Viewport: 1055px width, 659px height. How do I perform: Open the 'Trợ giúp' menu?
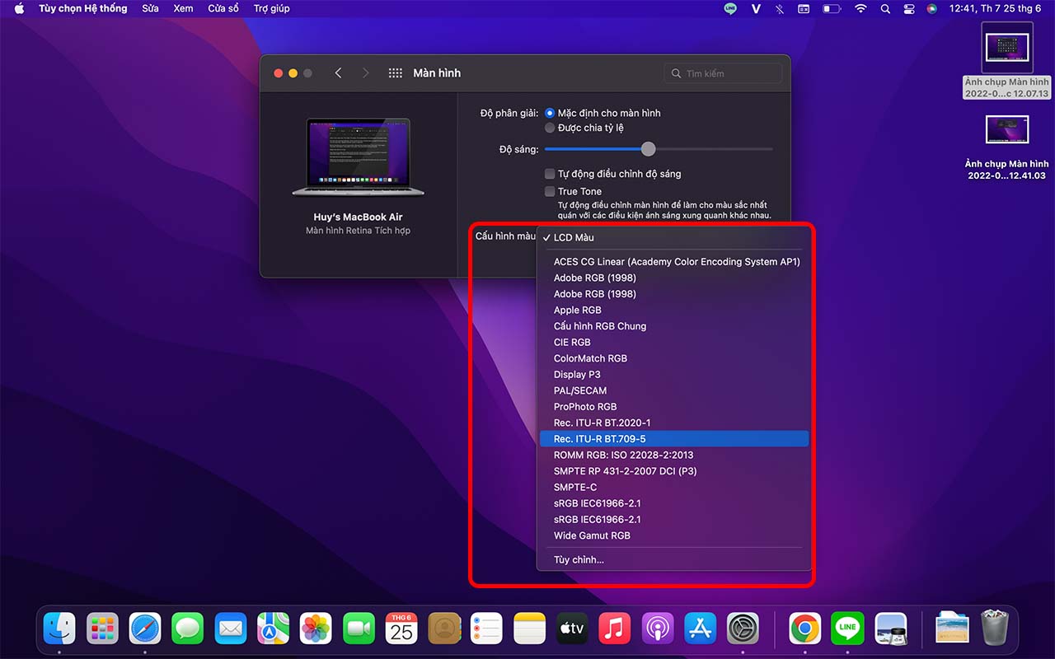click(271, 9)
